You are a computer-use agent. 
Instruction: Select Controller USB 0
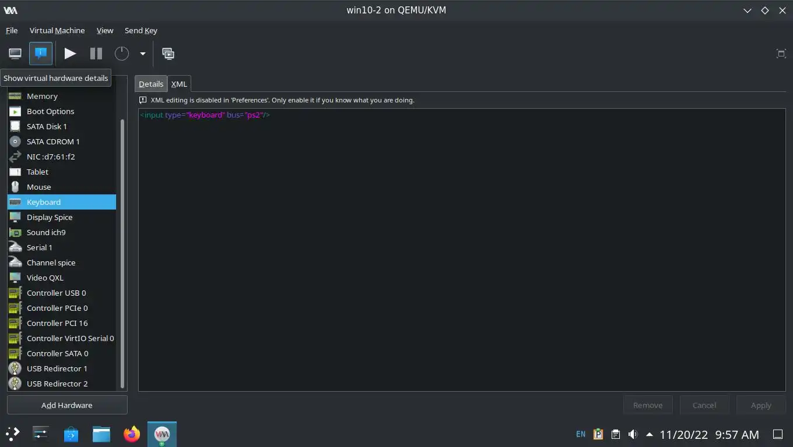62,293
